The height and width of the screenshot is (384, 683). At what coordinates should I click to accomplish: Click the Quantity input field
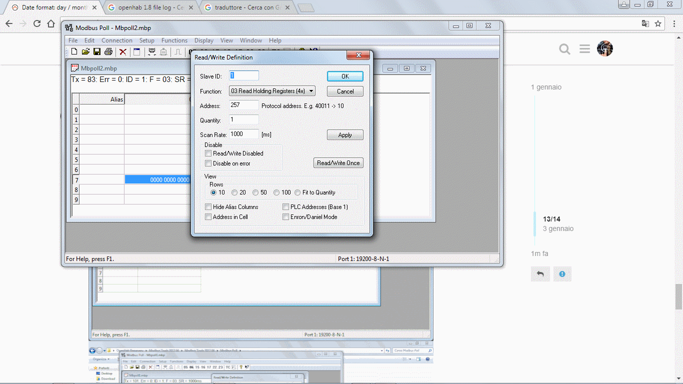click(244, 119)
